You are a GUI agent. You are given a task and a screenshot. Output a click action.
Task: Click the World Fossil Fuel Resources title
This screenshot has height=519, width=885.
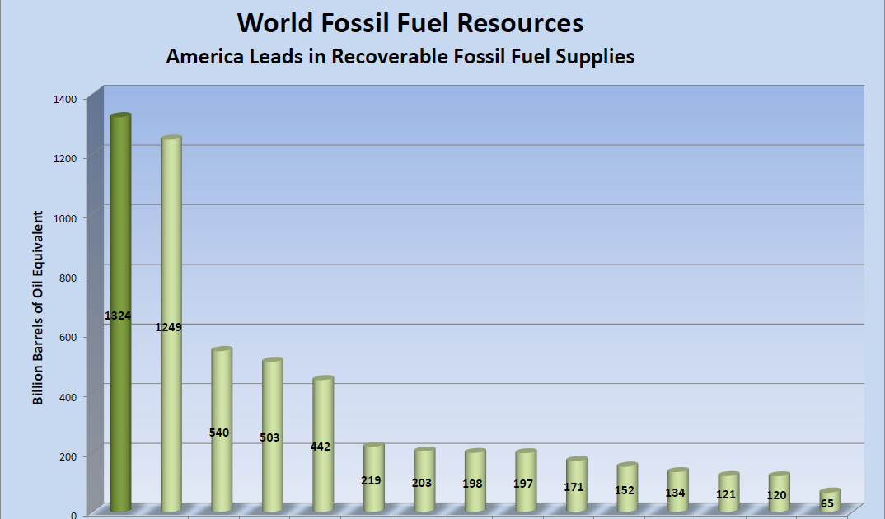point(409,23)
